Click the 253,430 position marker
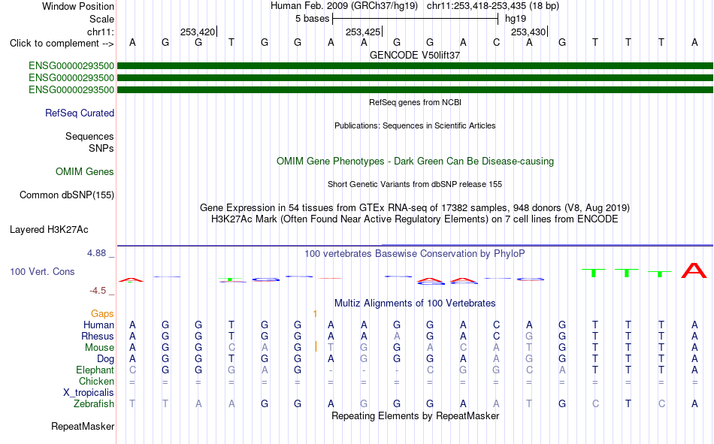Viewport: 714px width, 444px height. pos(528,32)
